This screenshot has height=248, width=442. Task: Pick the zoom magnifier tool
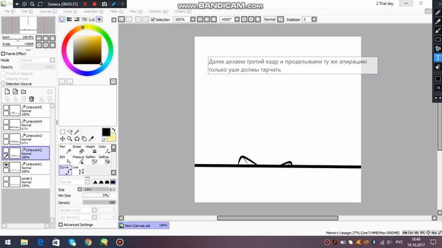[70, 139]
